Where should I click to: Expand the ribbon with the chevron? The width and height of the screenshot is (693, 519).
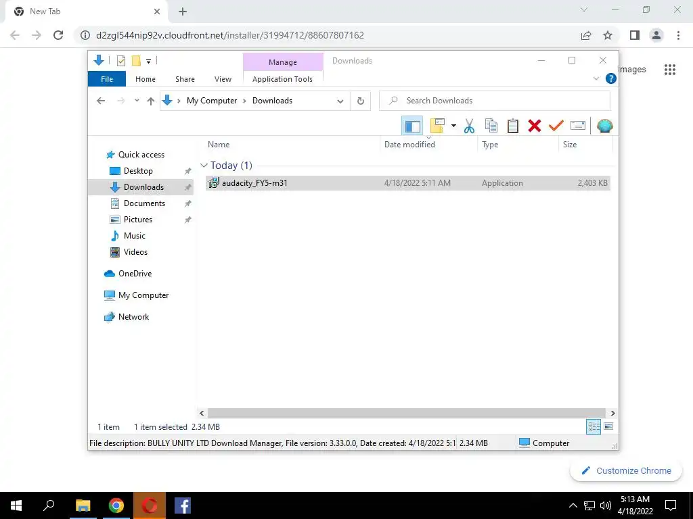pyautogui.click(x=596, y=78)
